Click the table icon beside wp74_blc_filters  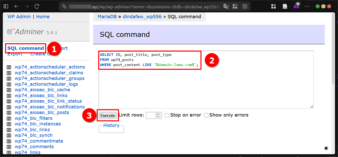(9, 118)
